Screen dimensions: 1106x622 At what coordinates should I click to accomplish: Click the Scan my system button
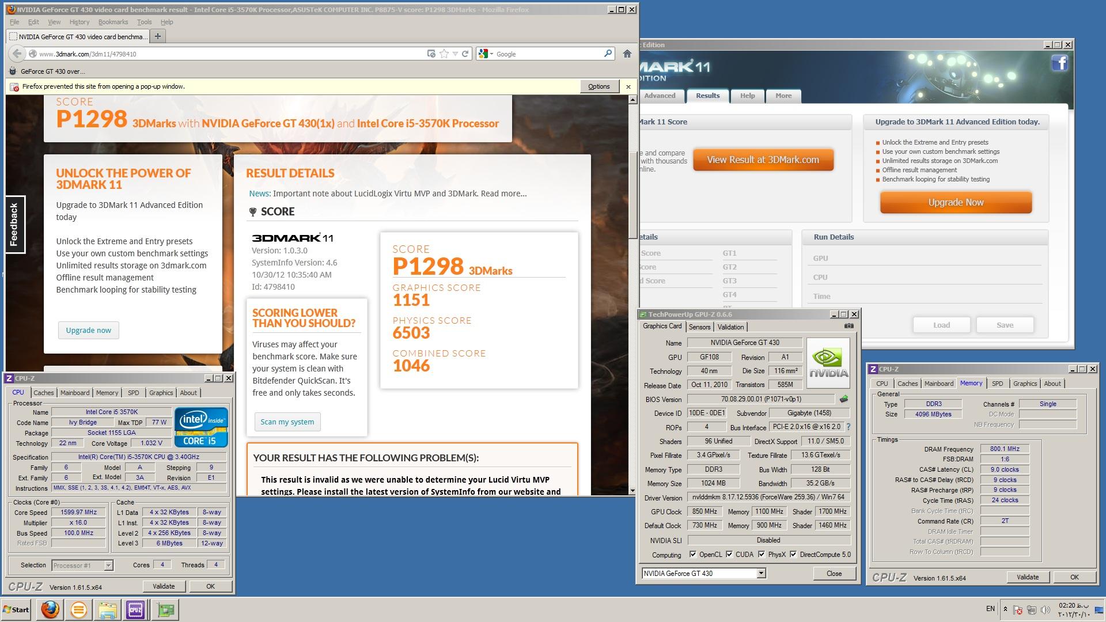pos(287,422)
